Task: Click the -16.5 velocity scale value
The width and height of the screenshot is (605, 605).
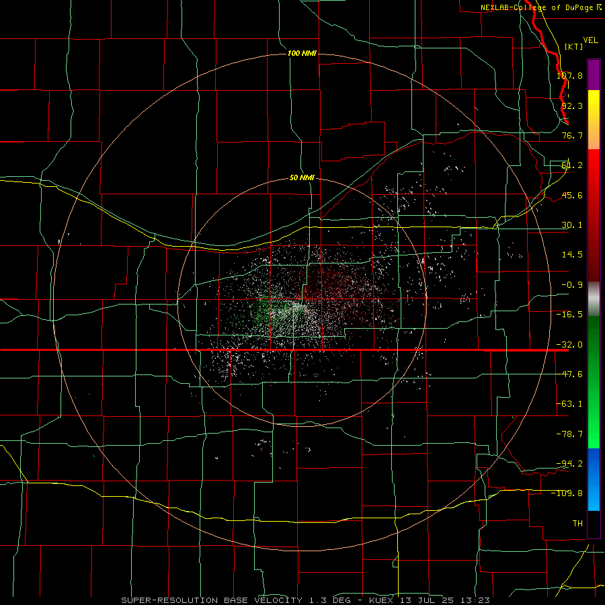Action: coord(569,314)
